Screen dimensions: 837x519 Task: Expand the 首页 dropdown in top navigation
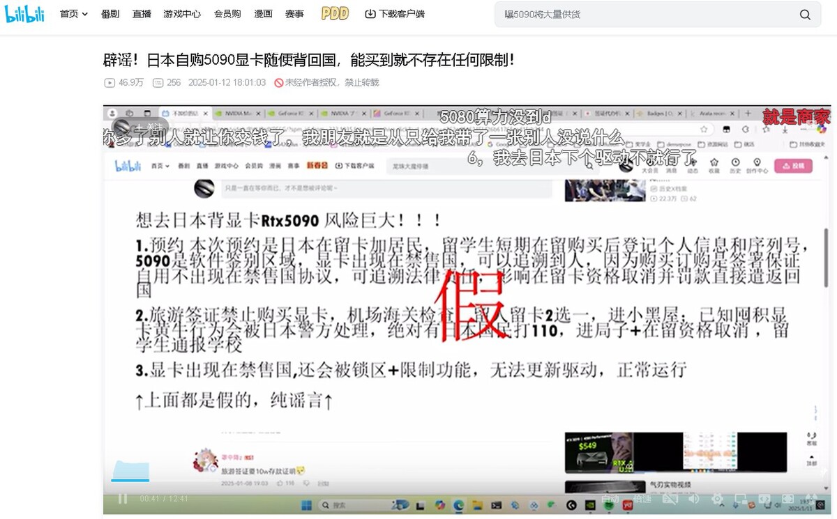point(74,14)
